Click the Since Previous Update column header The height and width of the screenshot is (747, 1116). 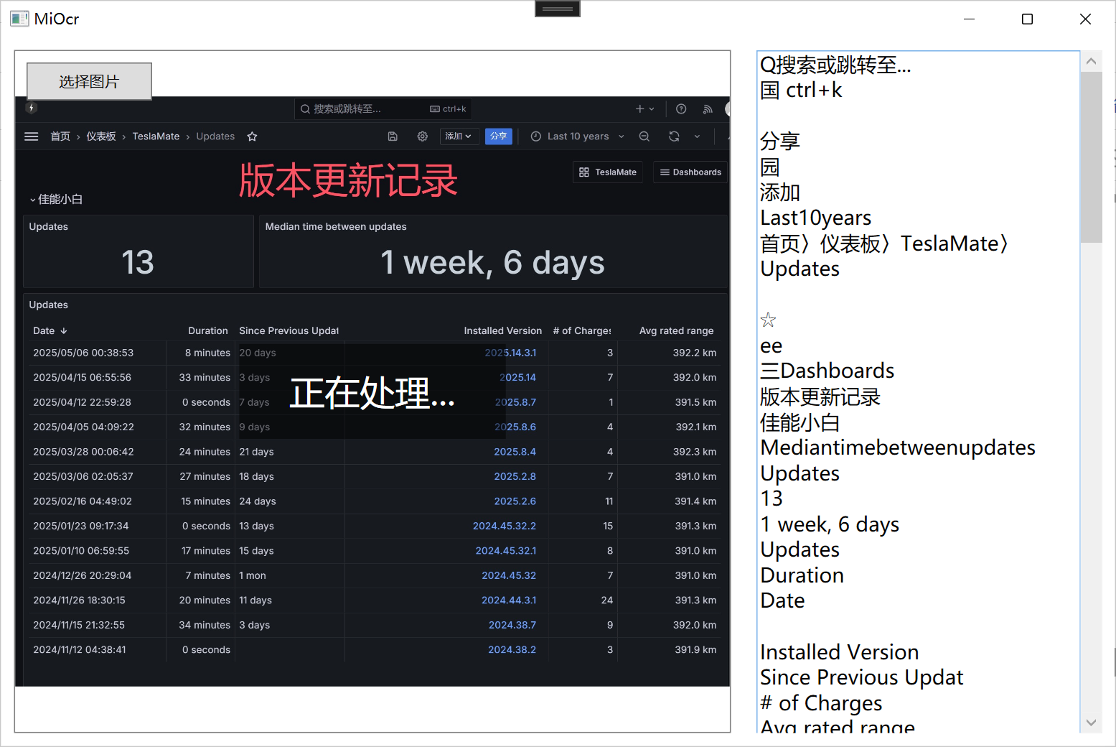click(x=289, y=331)
